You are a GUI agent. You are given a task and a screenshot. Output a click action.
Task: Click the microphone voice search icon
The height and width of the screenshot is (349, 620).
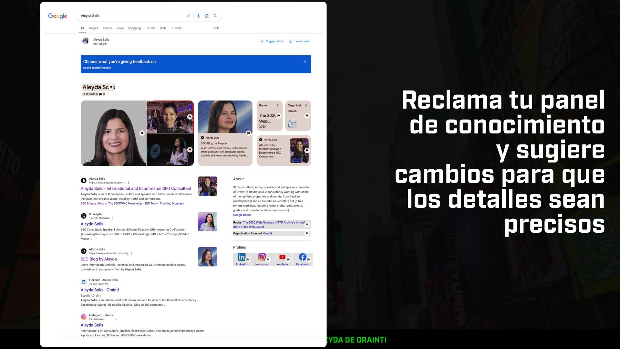[x=199, y=16]
